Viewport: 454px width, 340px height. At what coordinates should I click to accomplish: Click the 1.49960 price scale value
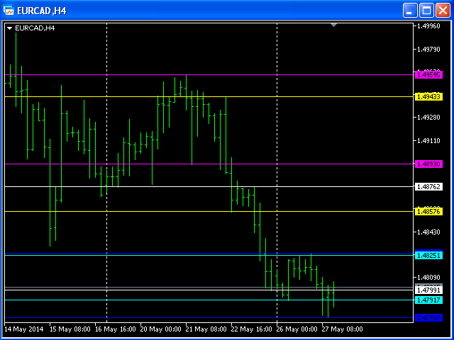coord(428,26)
